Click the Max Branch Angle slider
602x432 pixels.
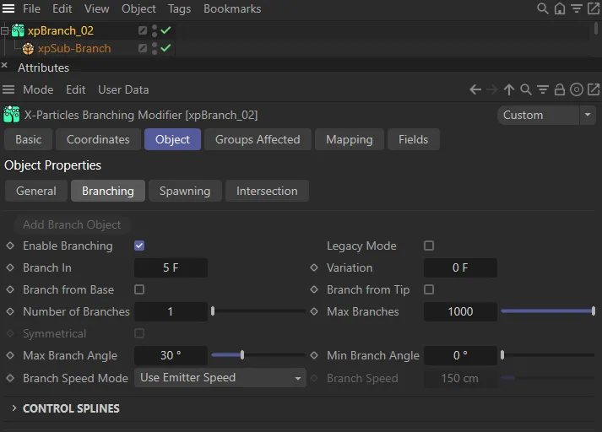[258, 355]
